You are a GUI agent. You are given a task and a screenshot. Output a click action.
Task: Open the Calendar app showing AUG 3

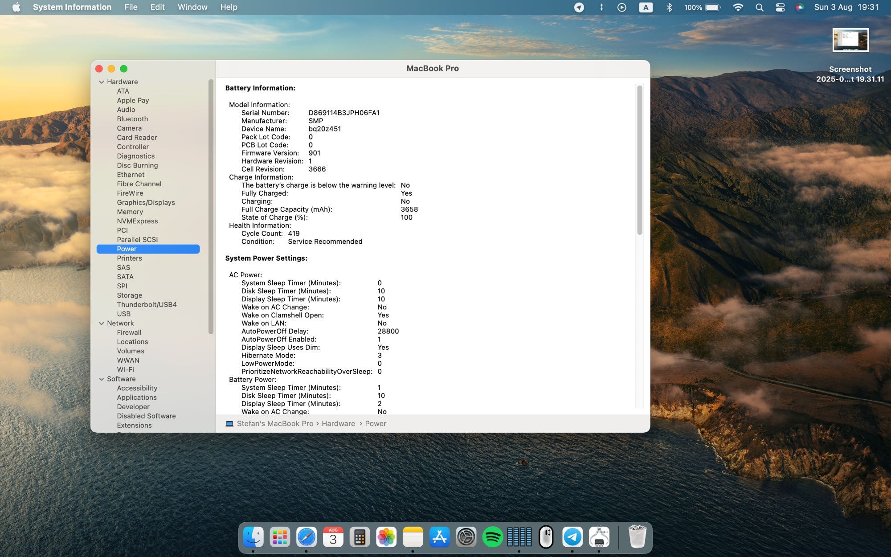coord(333,537)
